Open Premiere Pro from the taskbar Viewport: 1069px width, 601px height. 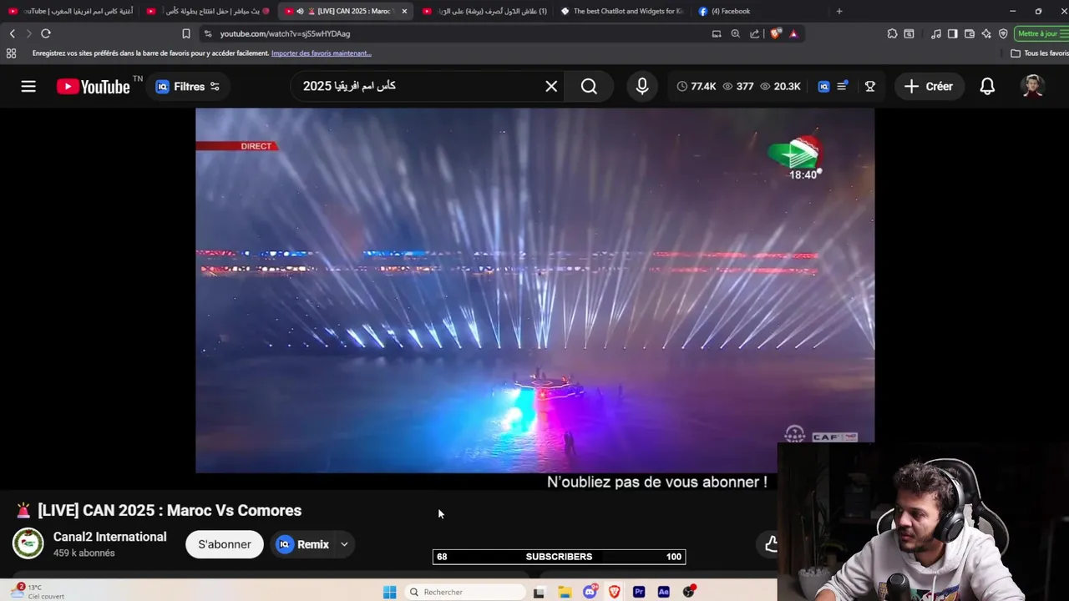[639, 592]
